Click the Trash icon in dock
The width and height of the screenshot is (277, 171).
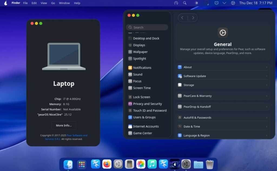pyautogui.click(x=210, y=164)
